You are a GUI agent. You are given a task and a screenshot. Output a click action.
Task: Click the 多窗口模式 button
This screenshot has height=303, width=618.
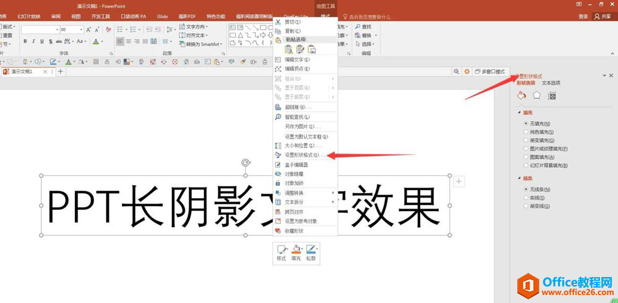point(490,72)
